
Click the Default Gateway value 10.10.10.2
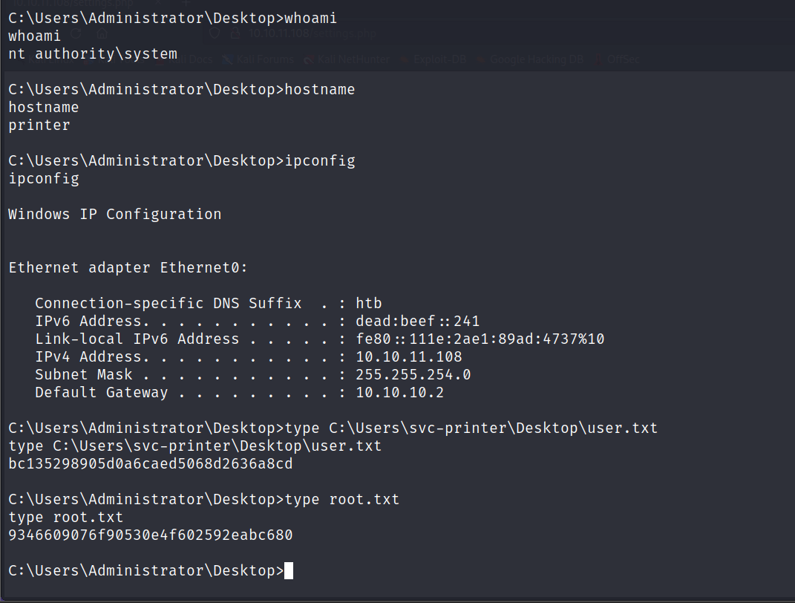399,393
